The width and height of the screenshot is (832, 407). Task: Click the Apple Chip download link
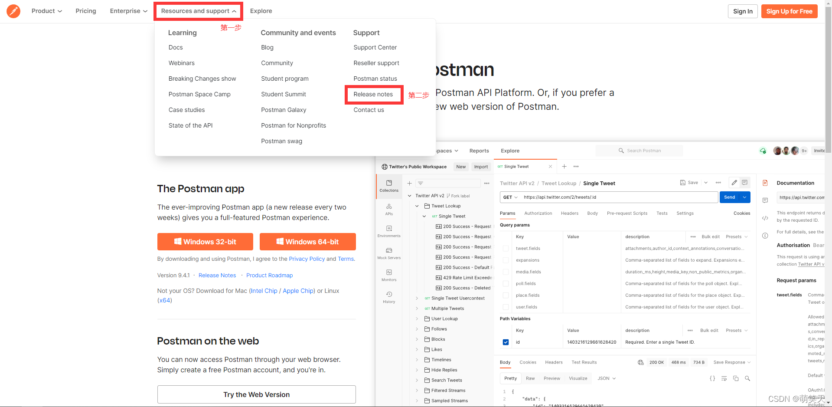click(x=298, y=291)
